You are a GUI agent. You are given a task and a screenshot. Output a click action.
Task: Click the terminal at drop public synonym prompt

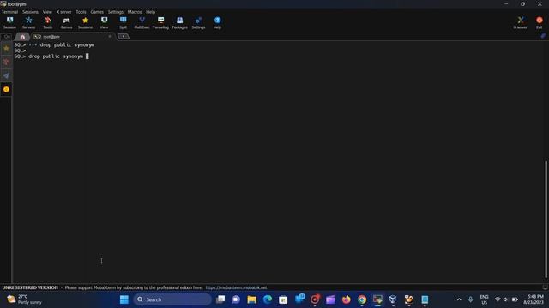click(51, 56)
